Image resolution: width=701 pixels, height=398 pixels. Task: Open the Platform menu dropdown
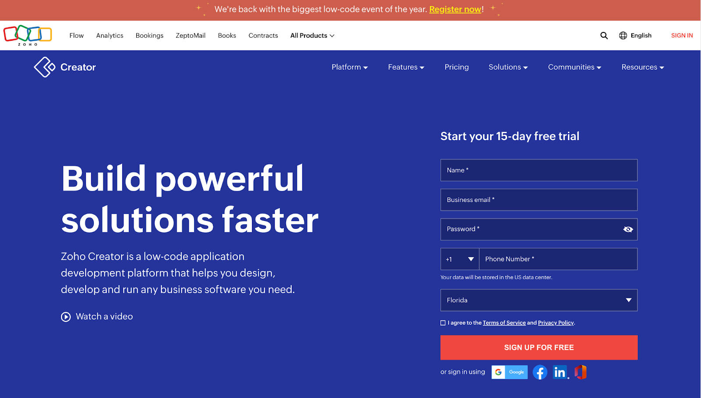click(350, 67)
